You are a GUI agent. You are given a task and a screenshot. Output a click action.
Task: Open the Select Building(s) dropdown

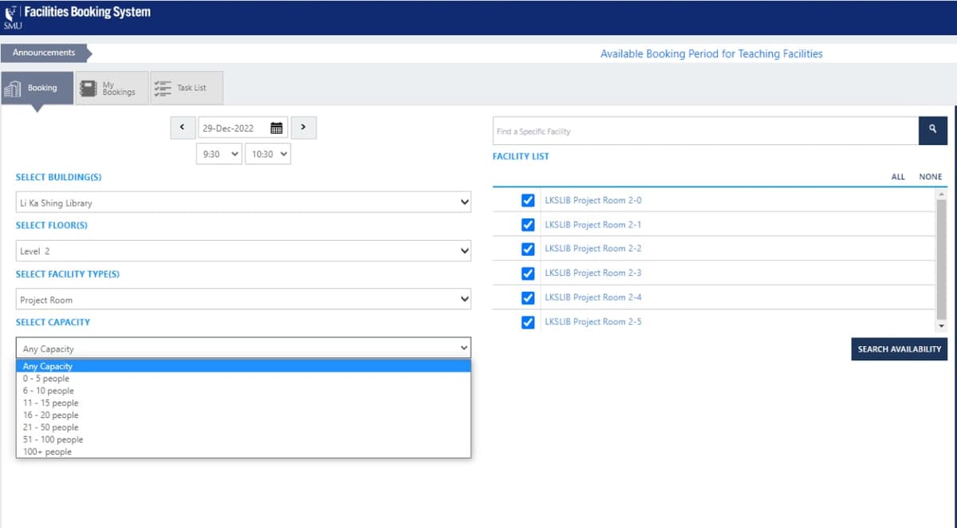click(243, 201)
